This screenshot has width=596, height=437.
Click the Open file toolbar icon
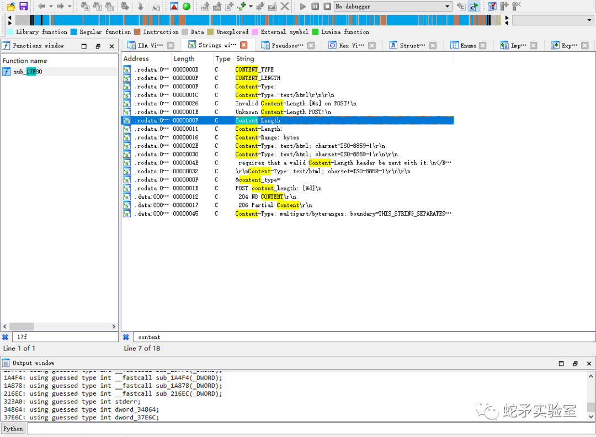click(11, 6)
